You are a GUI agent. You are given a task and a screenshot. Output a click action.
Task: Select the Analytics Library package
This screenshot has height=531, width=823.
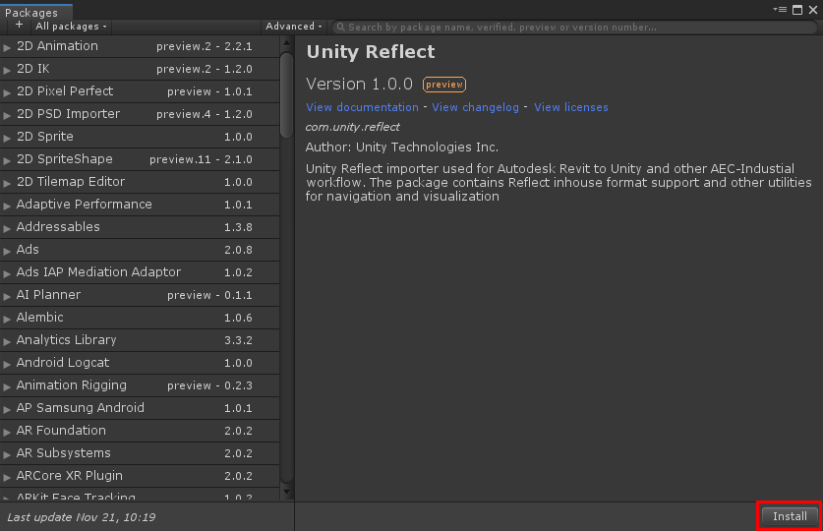(67, 340)
